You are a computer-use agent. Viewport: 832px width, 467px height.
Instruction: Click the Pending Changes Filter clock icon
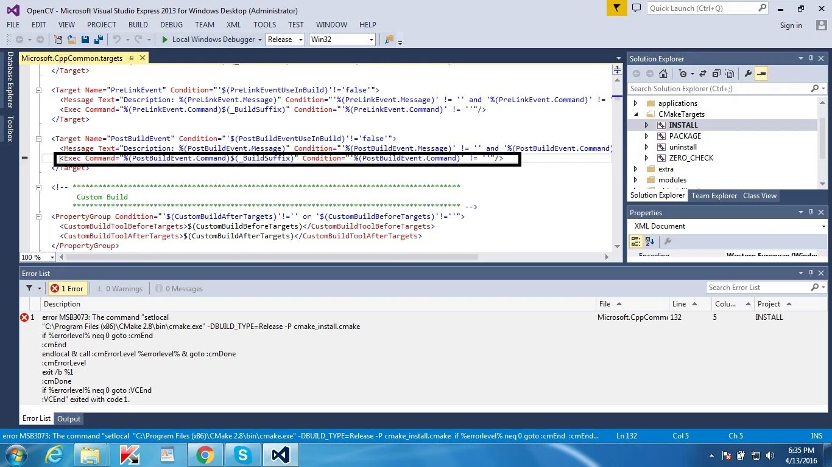click(683, 74)
